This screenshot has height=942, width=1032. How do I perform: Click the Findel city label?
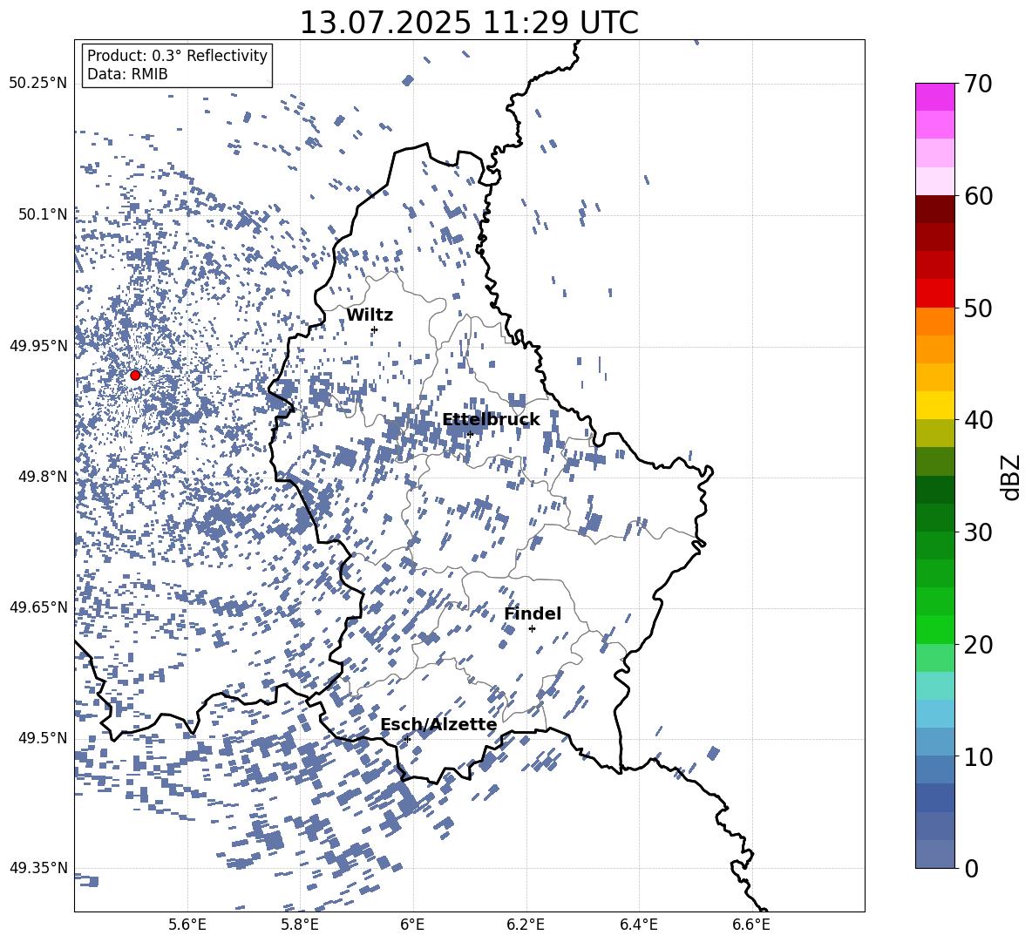533,613
